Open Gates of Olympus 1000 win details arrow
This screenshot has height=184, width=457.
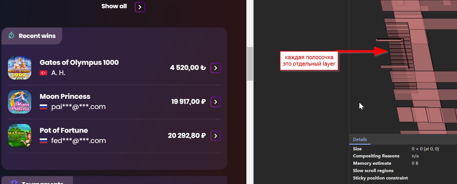pyautogui.click(x=215, y=68)
